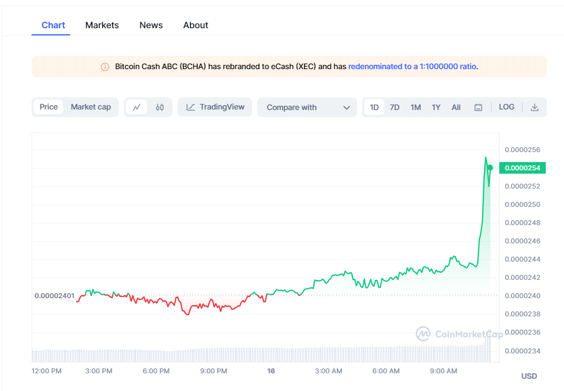The image size is (564, 391).
Task: Click the 9:00 PM time axis label
Action: coord(213,371)
